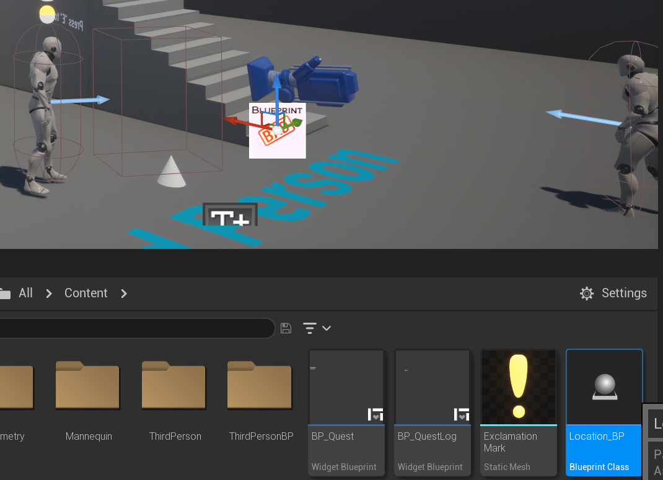
Task: Click the Content breadcrumb
Action: point(86,293)
